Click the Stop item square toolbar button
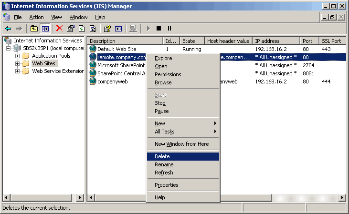This screenshot has width=349, height=214. [159, 29]
